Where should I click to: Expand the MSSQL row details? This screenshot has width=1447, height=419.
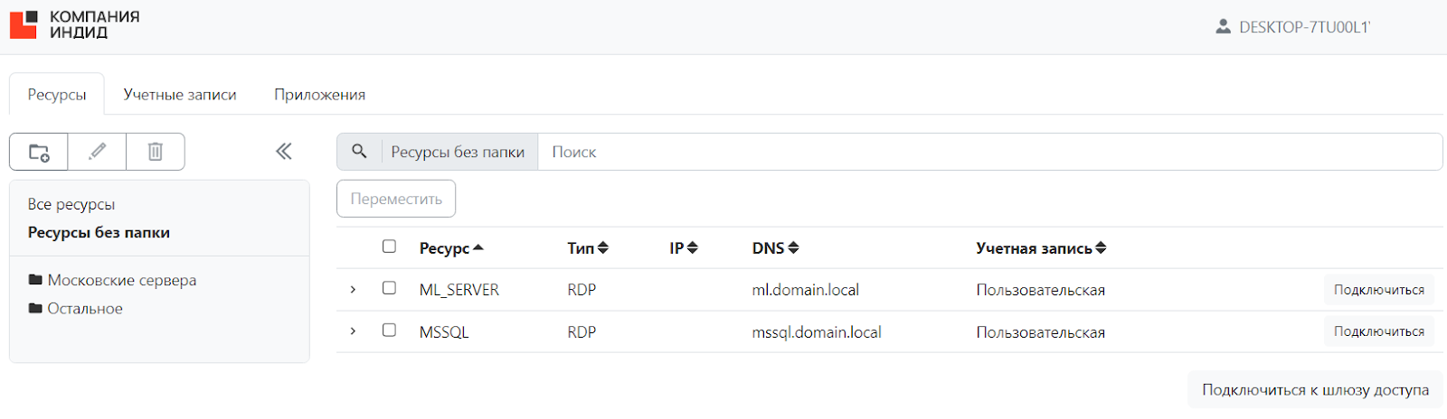[x=353, y=331]
